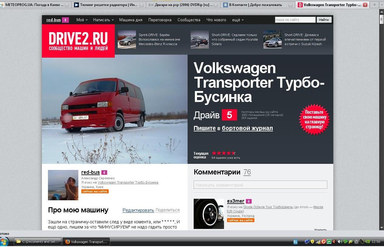
Task: Click Short-DRIVE Hyundai Solaris article text
Action: 235,39
